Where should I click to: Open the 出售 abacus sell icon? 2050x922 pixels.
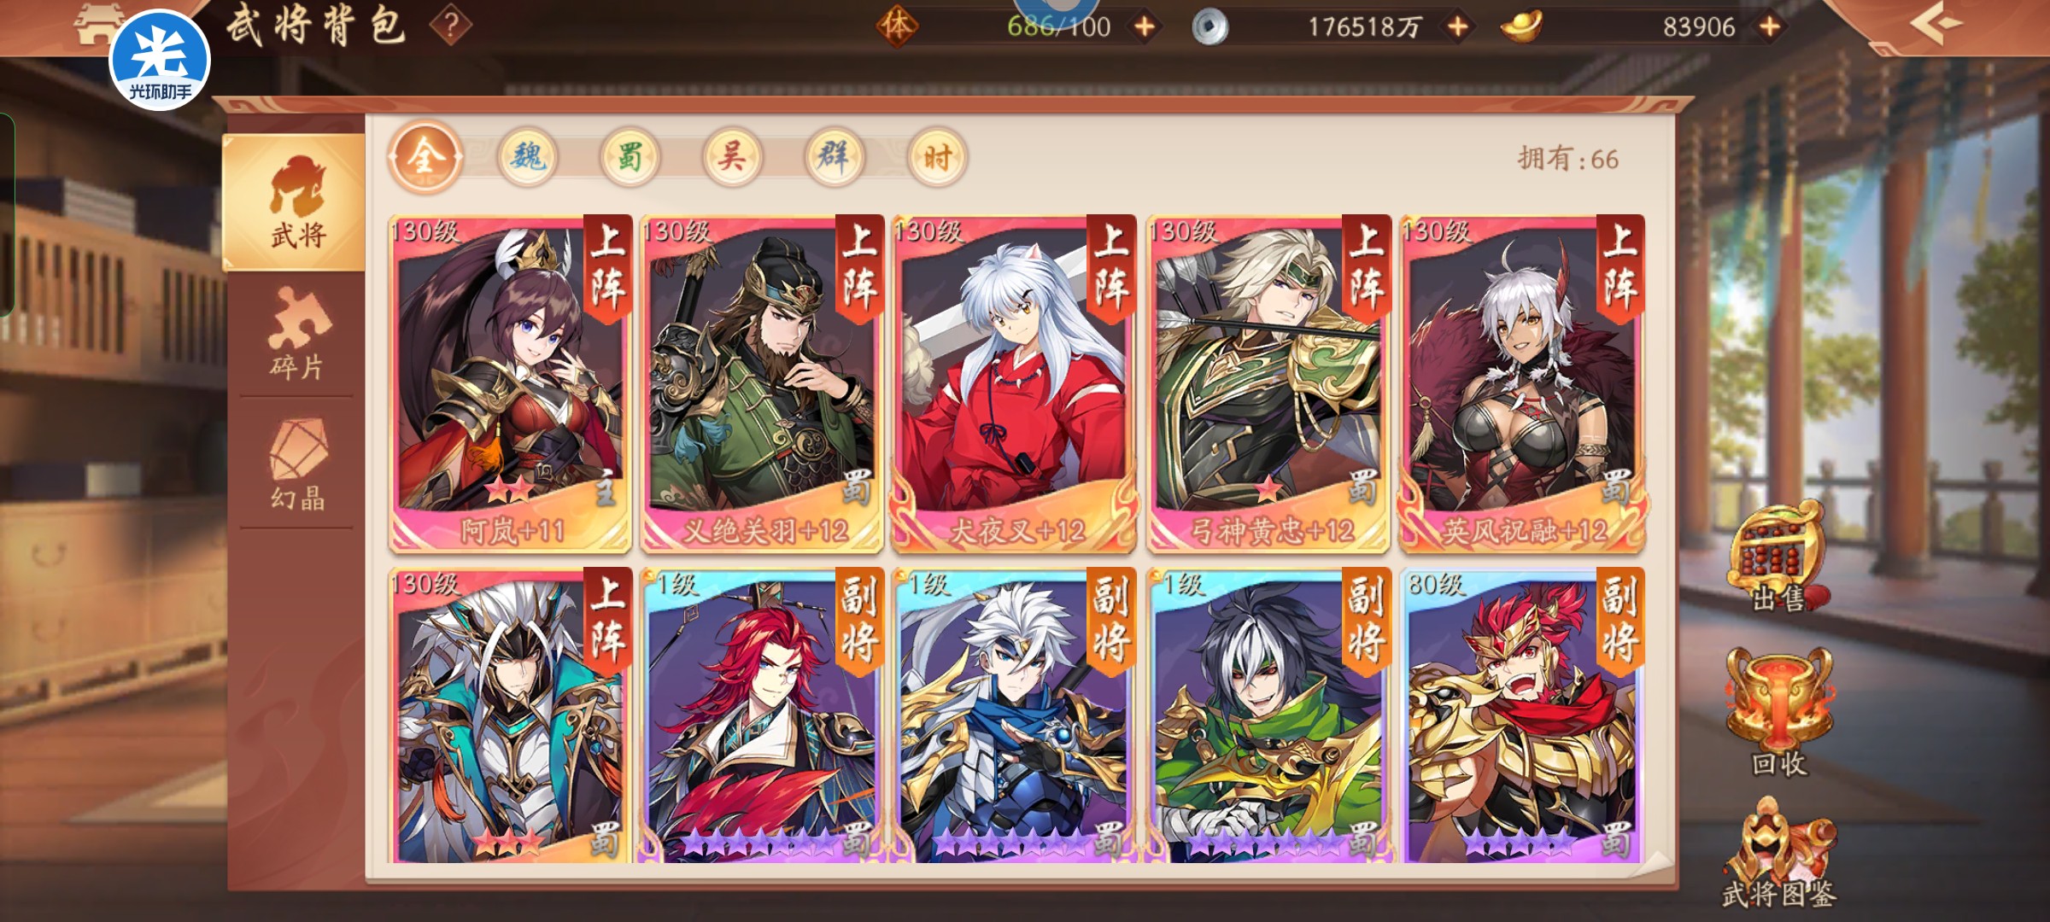(x=1779, y=557)
